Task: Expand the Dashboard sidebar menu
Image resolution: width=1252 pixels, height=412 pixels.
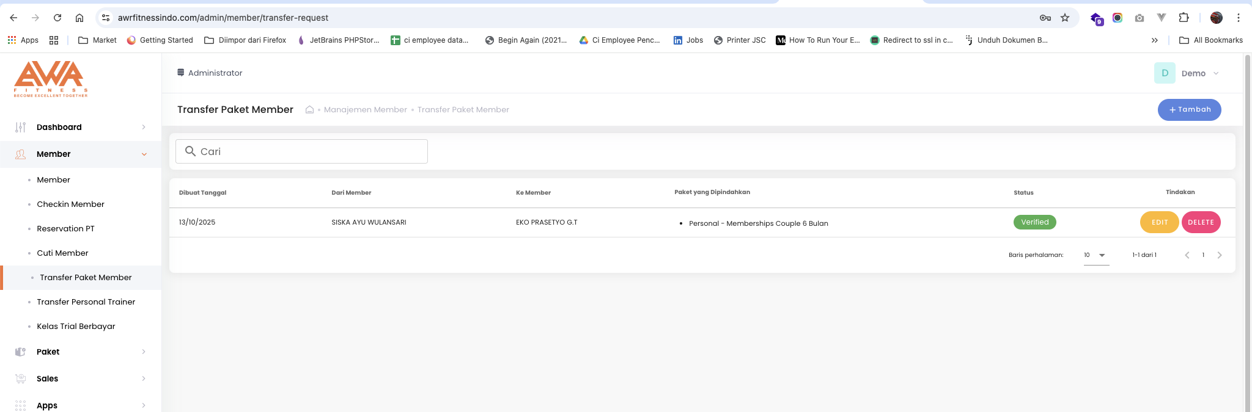Action: [144, 127]
